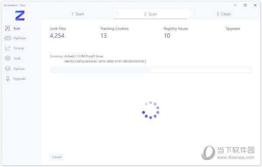The image size is (262, 167).
Task: Click the Tracking Cookies heading
Action: [114, 28]
